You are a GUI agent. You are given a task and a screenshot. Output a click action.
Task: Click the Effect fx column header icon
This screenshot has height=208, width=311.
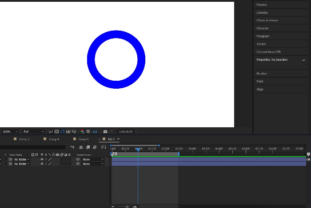tap(54, 155)
